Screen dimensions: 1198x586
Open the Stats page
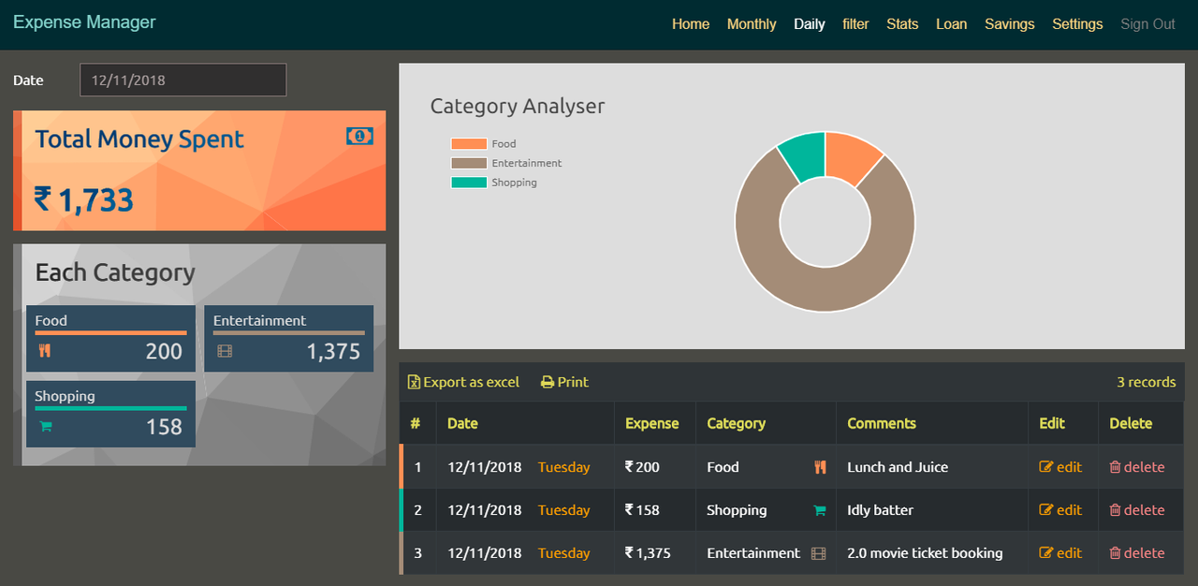tap(902, 24)
